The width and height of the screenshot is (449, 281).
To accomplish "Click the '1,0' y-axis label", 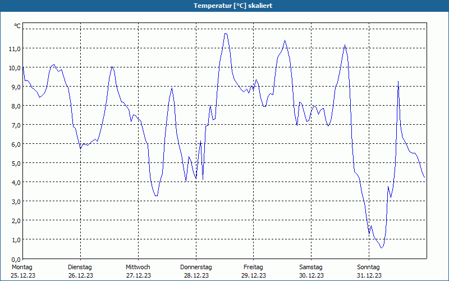I will [16, 240].
